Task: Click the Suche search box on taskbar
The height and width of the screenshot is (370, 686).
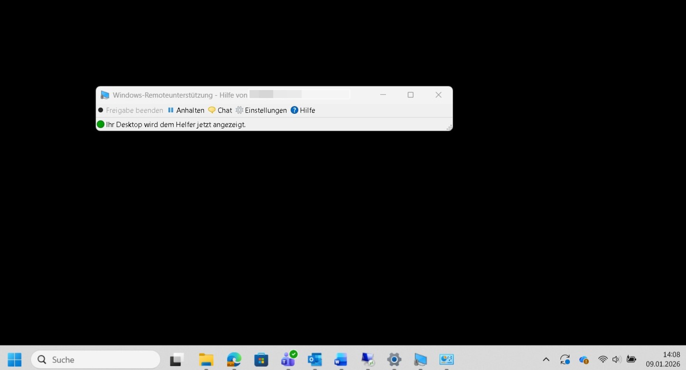Action: 96,360
